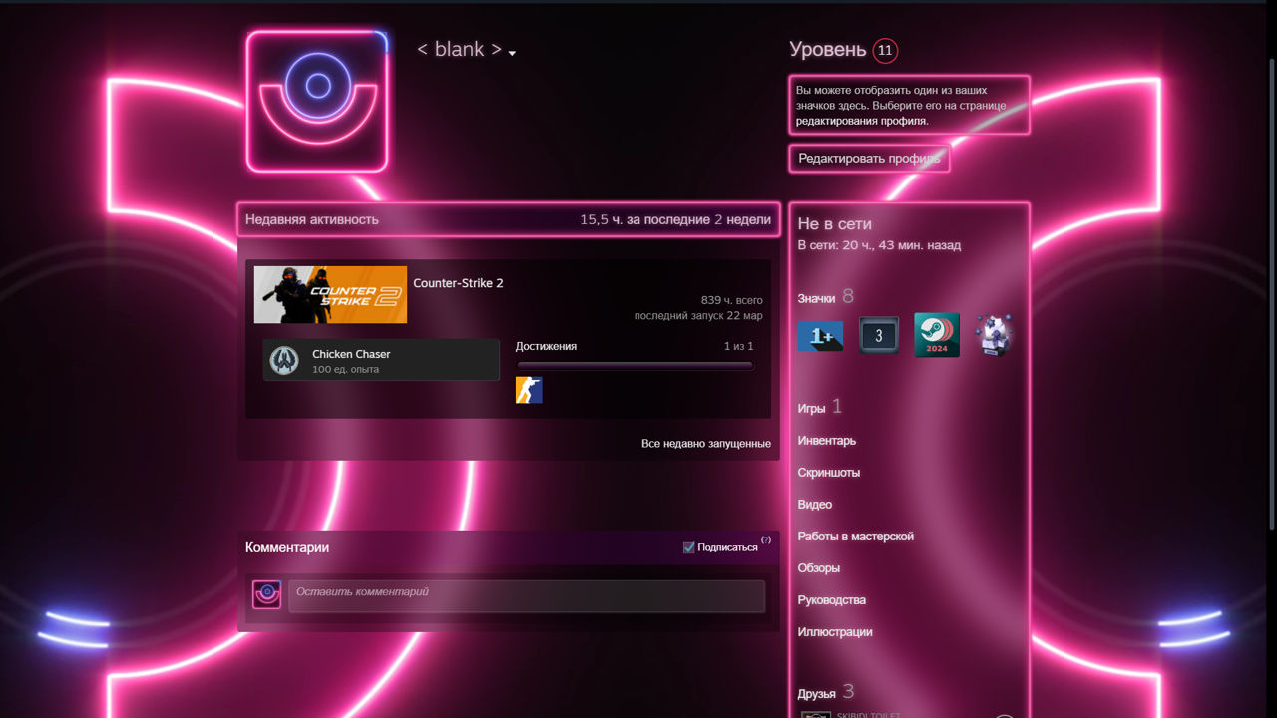This screenshot has width=1277, height=718.
Task: Open the robot-shaped badge icon
Action: 994,336
